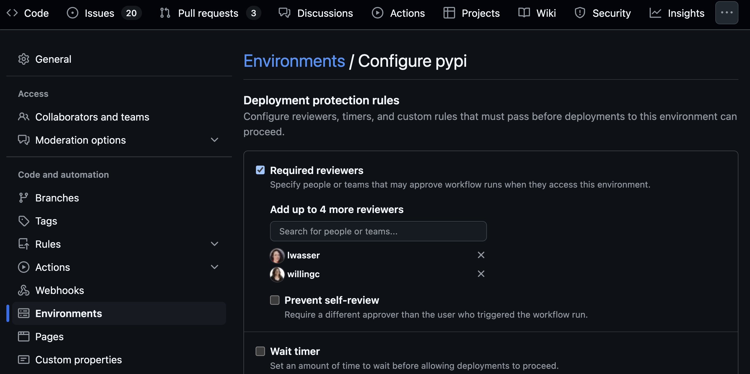Click the Projects table icon
The width and height of the screenshot is (750, 374).
[x=449, y=13]
